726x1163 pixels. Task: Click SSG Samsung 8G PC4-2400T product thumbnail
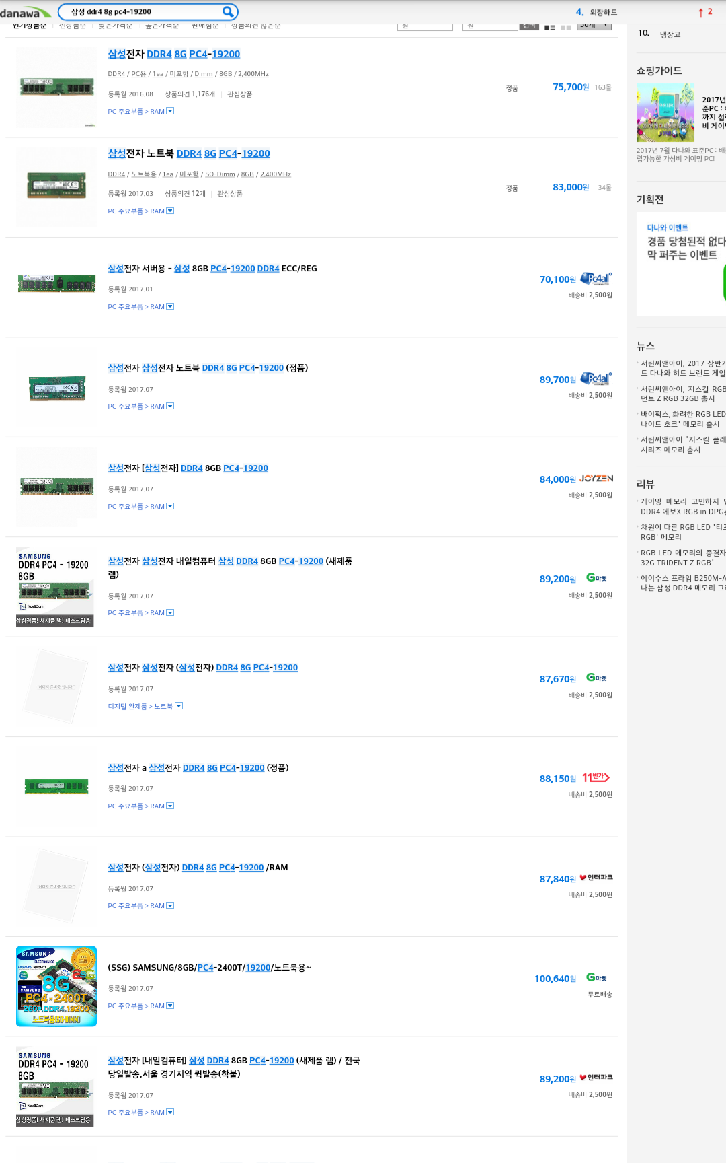tap(56, 986)
